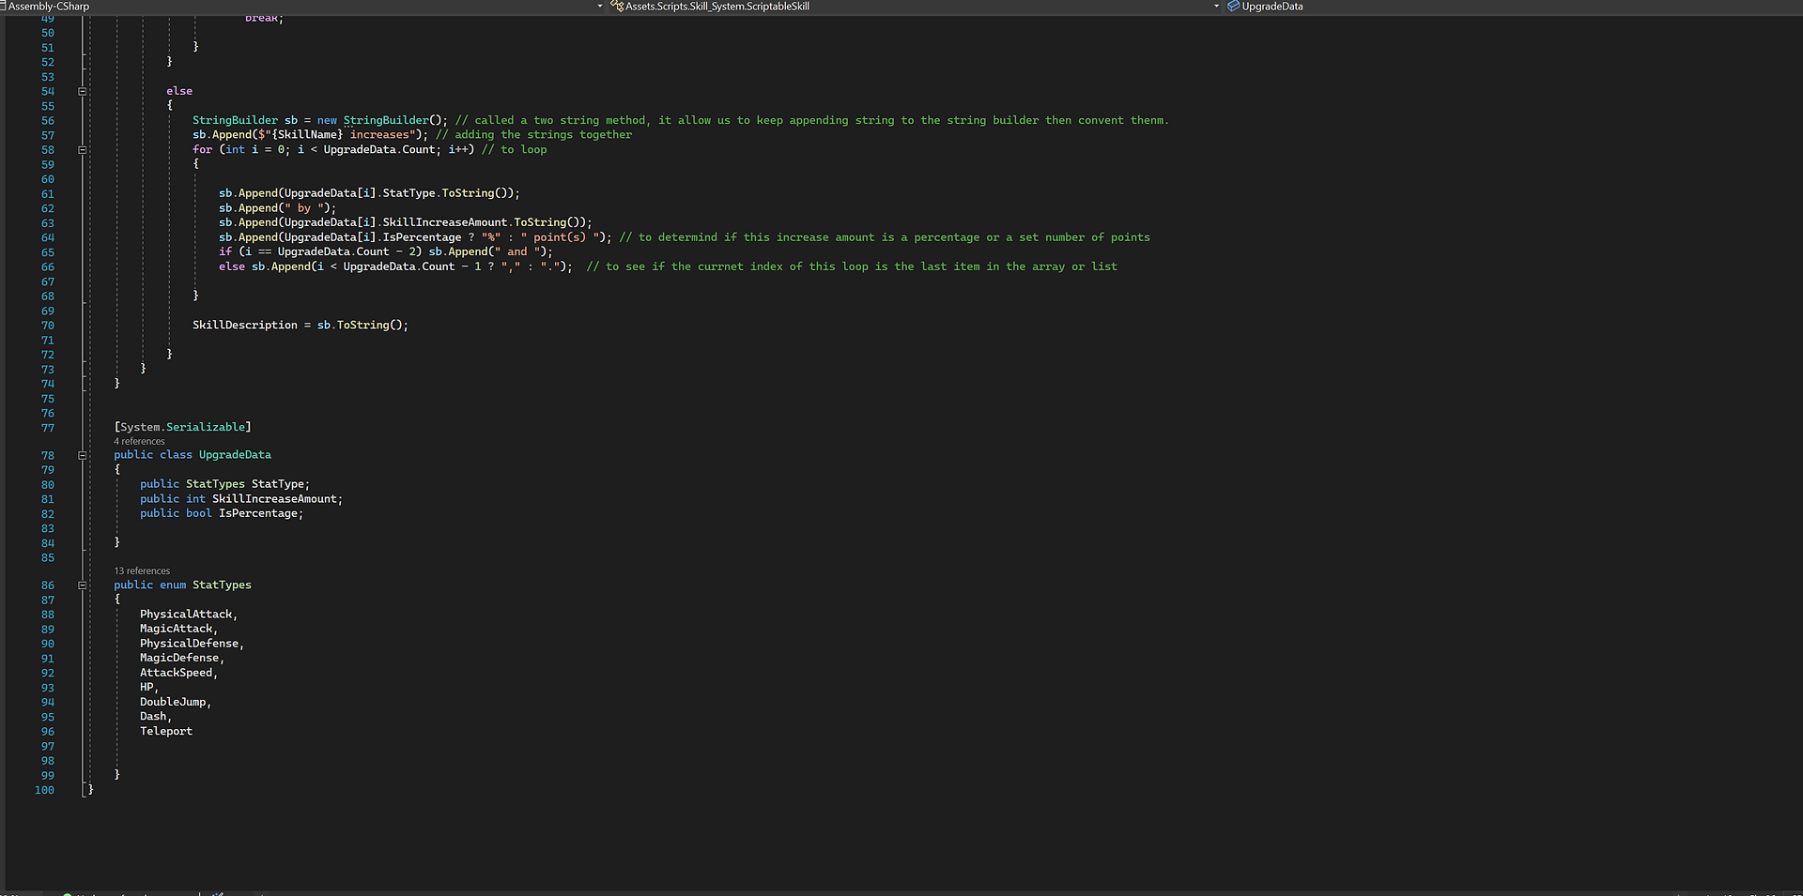Click 'public enum StatTypes' declaration
The height and width of the screenshot is (896, 1803).
tap(182, 585)
